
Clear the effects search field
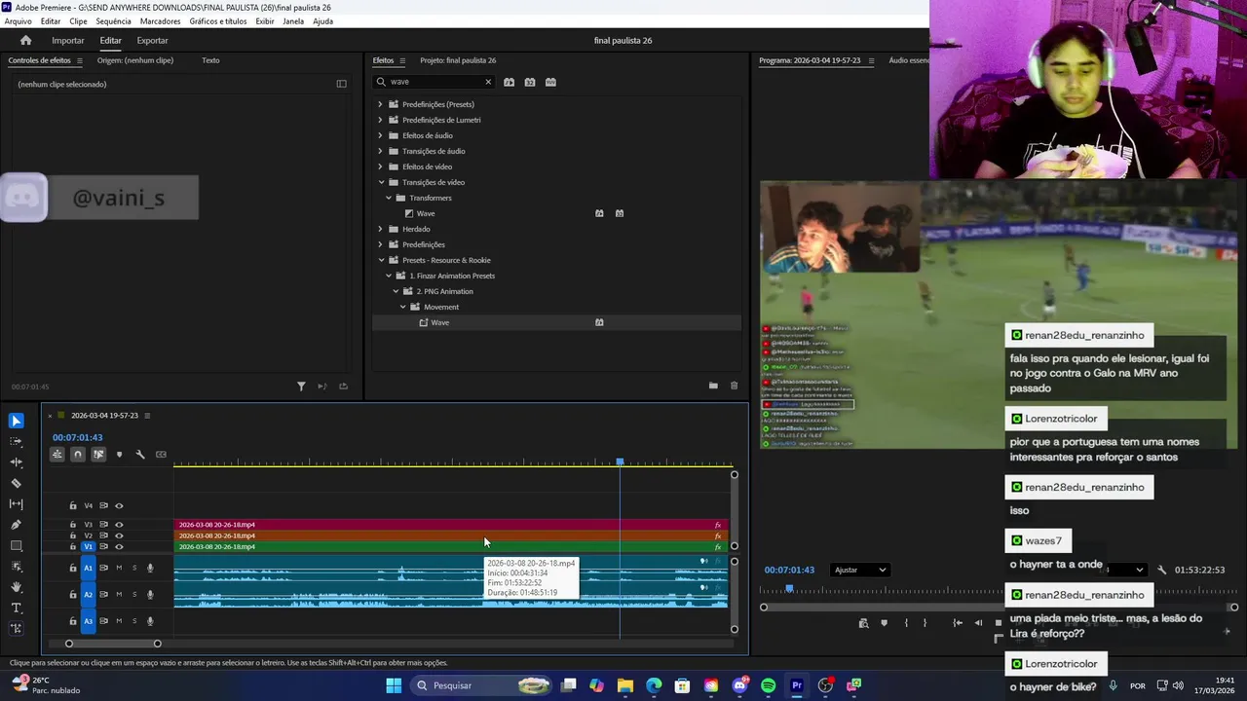pyautogui.click(x=488, y=82)
